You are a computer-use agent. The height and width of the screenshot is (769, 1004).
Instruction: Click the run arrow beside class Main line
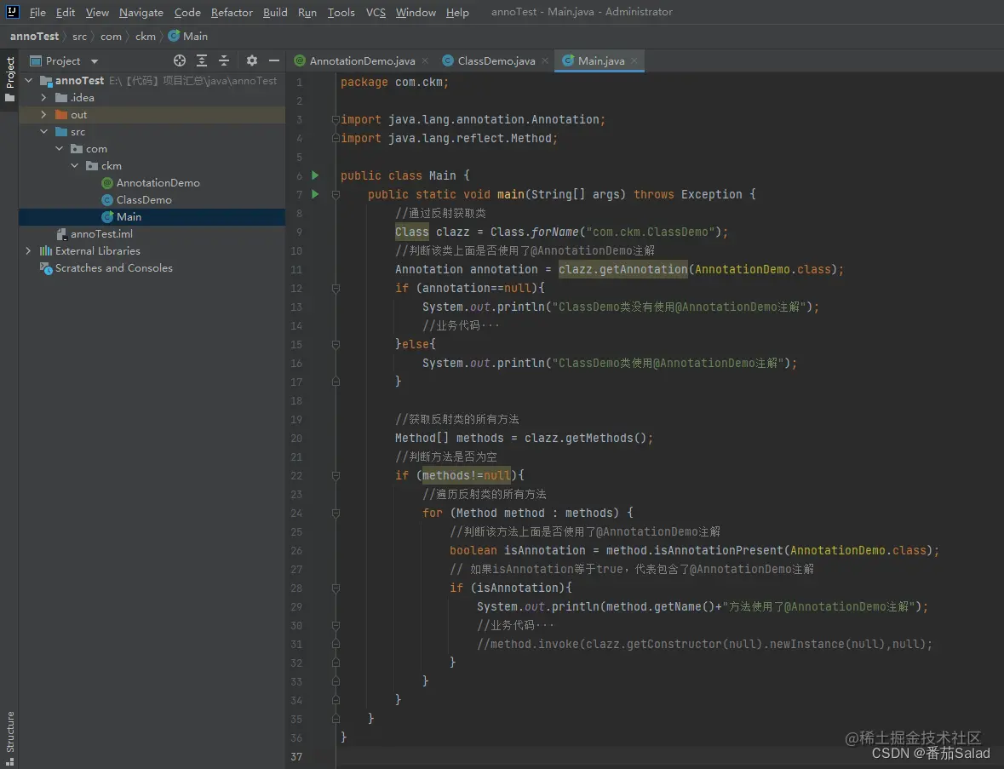[x=315, y=175]
